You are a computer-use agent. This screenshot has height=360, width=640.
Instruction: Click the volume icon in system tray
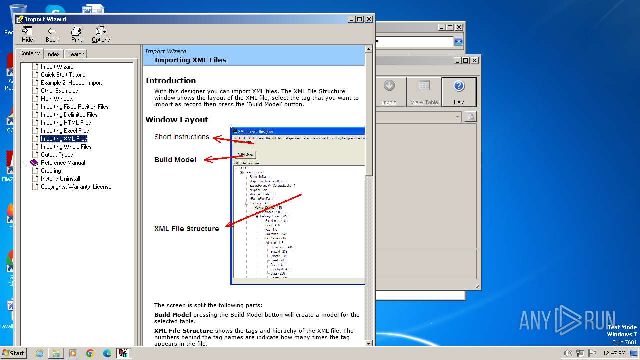tap(568, 353)
